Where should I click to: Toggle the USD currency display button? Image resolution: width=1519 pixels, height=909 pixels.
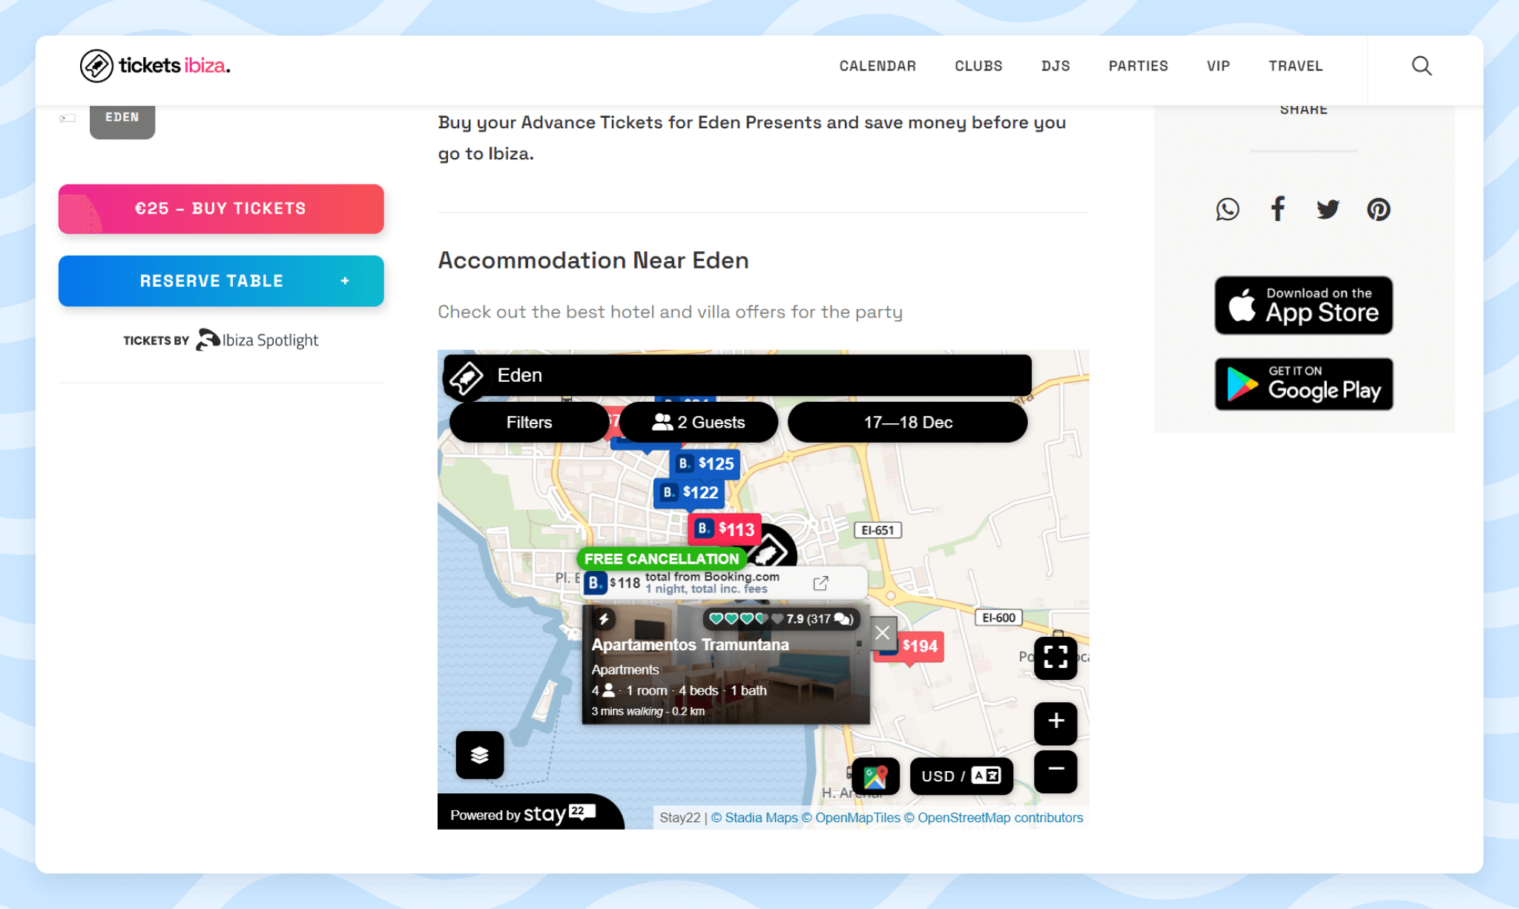click(960, 775)
